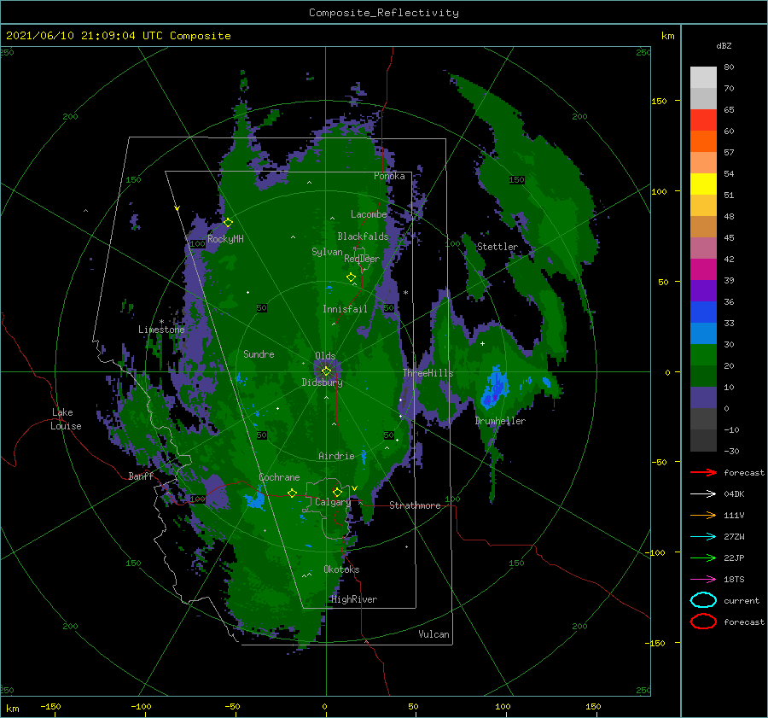The height and width of the screenshot is (718, 768).
Task: Select the red 'forecast' ellipse symbol
Action: [703, 622]
